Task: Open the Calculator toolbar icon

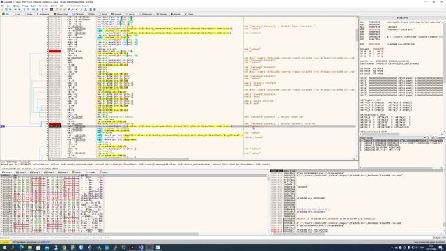Action: [91, 10]
